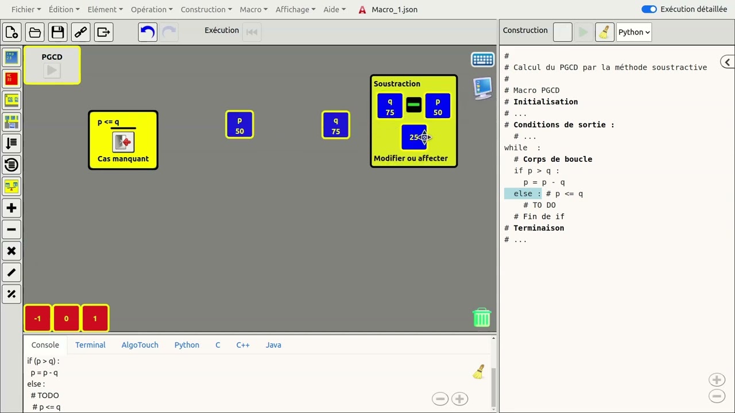Zoom out code panel with minus
The image size is (735, 413).
[717, 396]
